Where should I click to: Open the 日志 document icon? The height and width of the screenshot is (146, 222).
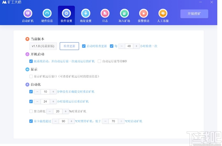[x=105, y=13]
